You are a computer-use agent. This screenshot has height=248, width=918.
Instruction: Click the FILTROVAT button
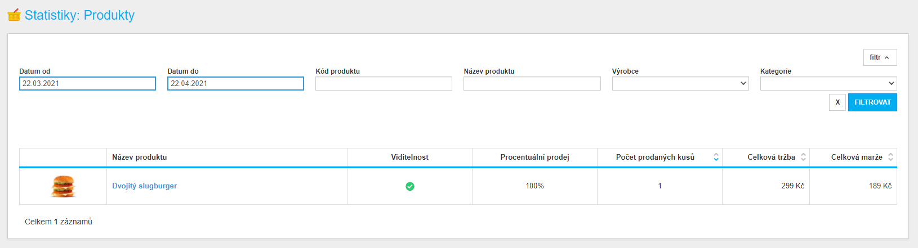pyautogui.click(x=872, y=102)
